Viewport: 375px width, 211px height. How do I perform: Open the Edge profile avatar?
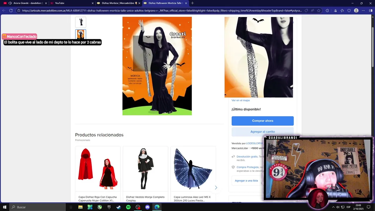[x=356, y=11]
